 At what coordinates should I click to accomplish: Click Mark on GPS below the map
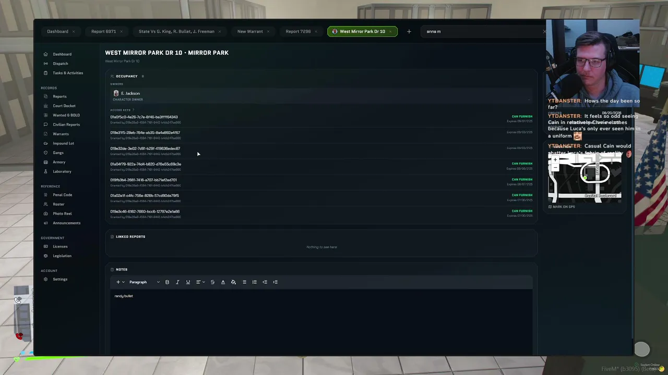[562, 207]
